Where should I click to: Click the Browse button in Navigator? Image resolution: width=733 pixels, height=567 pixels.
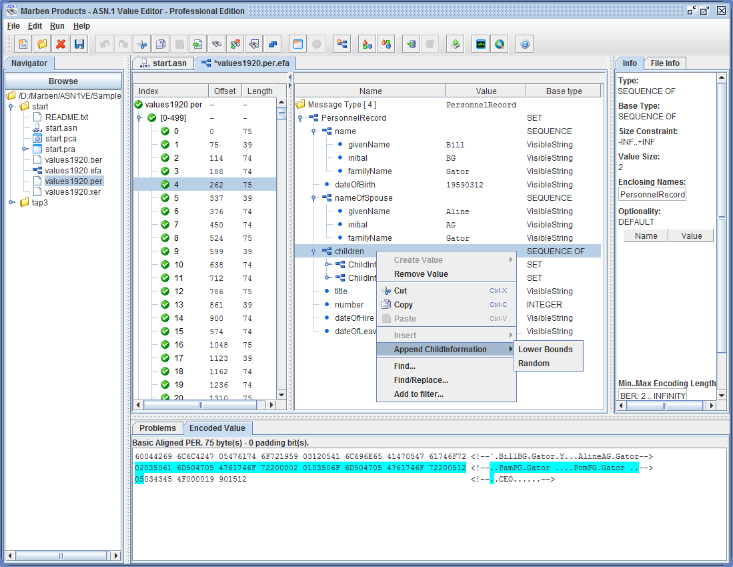63,81
